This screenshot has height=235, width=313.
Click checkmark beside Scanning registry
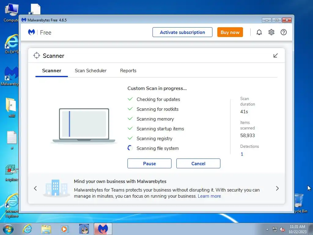coord(130,138)
